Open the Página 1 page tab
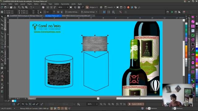Viewport: 198px width, 111px height. [x=32, y=98]
